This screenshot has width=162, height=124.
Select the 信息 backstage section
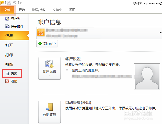pos(14,35)
